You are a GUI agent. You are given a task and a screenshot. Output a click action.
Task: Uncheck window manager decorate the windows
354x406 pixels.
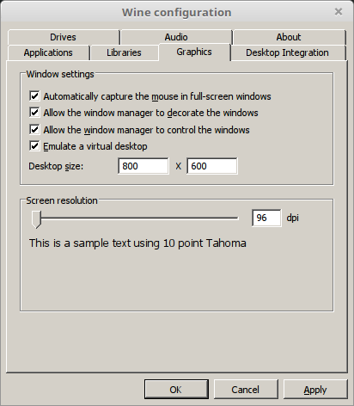pyautogui.click(x=34, y=113)
